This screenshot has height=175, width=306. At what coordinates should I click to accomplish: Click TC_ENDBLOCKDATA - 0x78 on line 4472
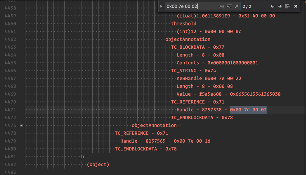pos(202,117)
